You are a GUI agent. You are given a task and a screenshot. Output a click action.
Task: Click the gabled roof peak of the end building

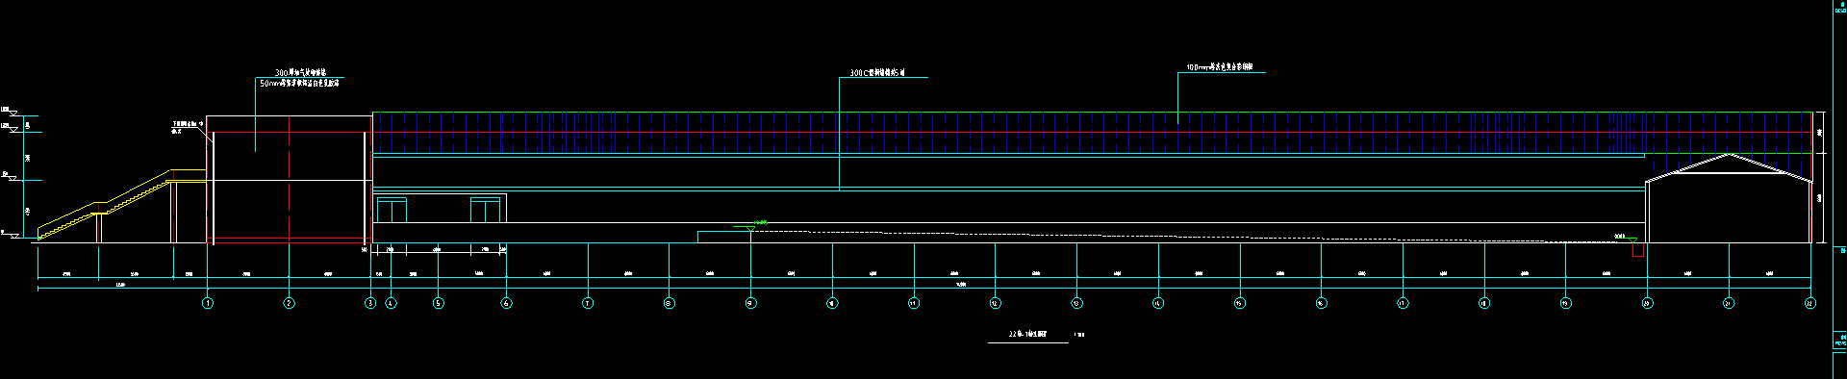[1730, 154]
